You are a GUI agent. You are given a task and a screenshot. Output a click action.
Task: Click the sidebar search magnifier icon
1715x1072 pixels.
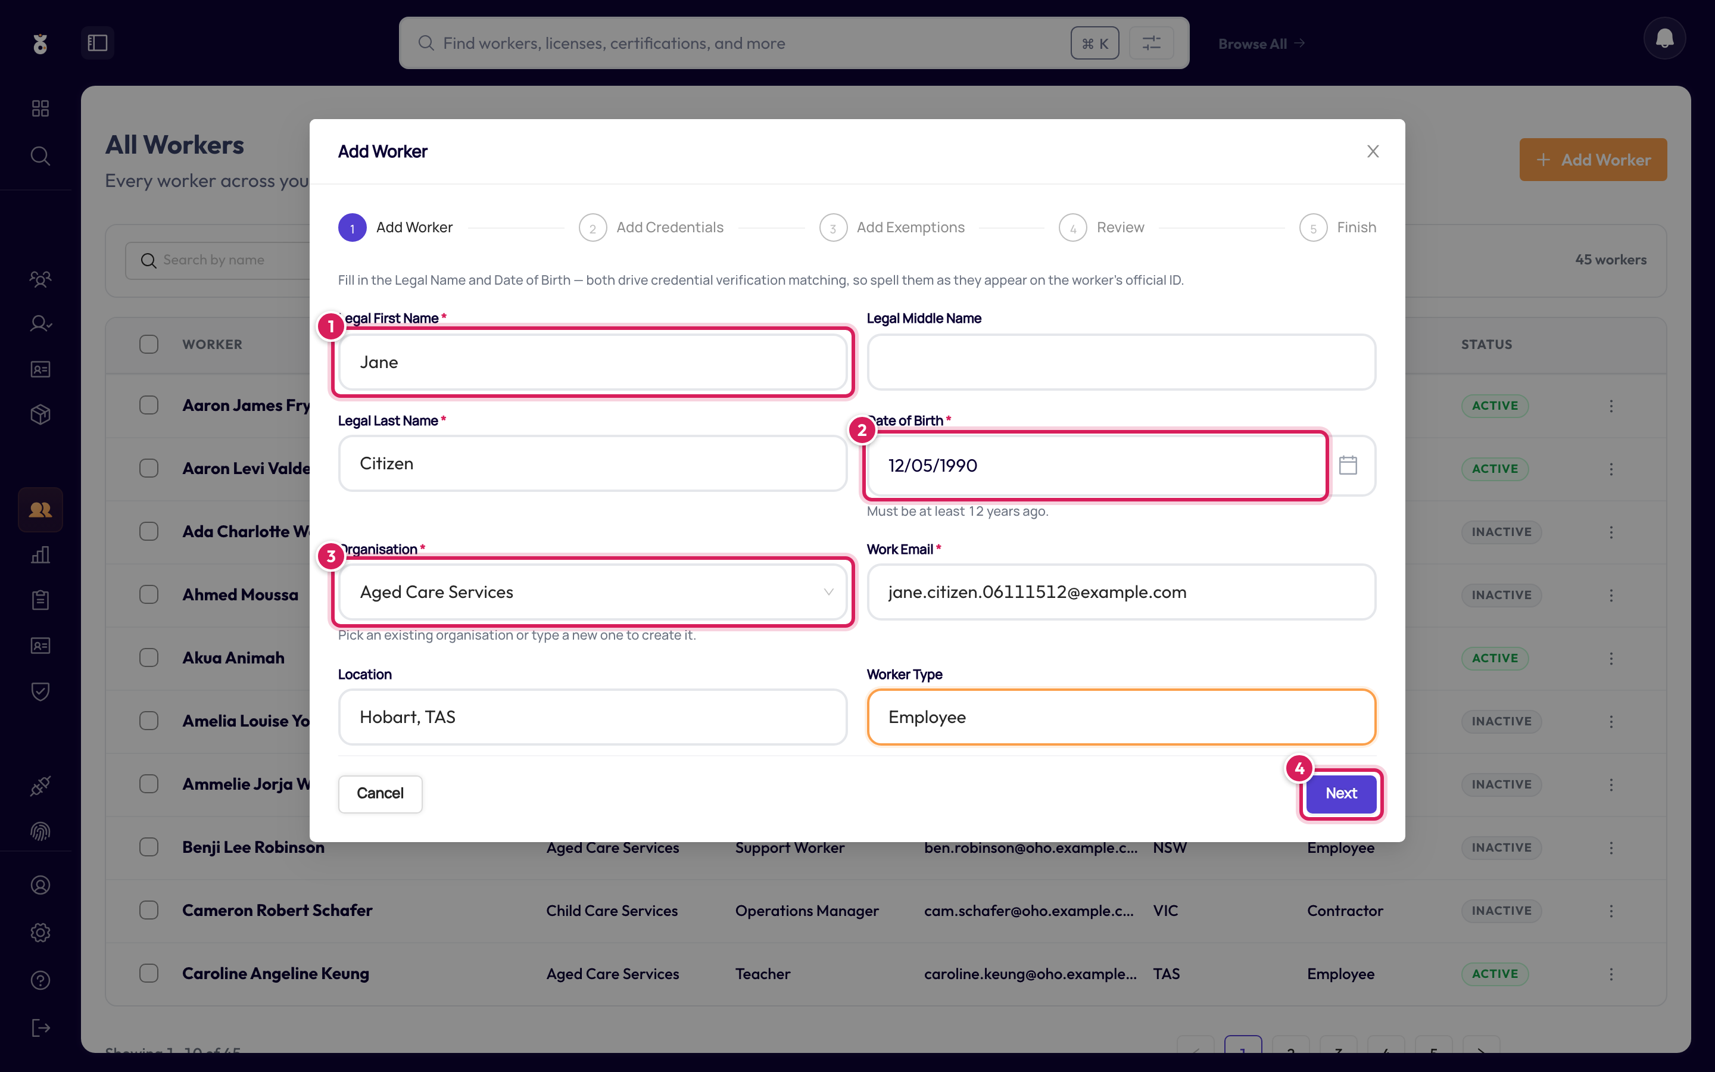[x=40, y=156]
